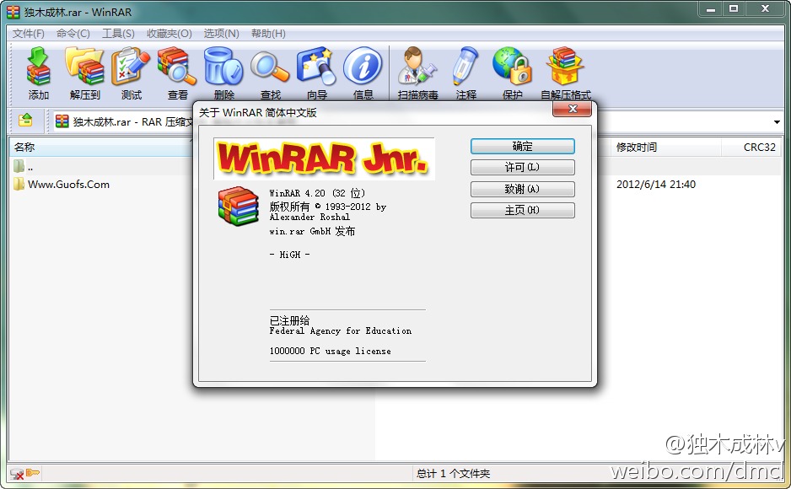The height and width of the screenshot is (489, 791).
Task: Click the 确定 button in About dialog
Action: pos(523,146)
